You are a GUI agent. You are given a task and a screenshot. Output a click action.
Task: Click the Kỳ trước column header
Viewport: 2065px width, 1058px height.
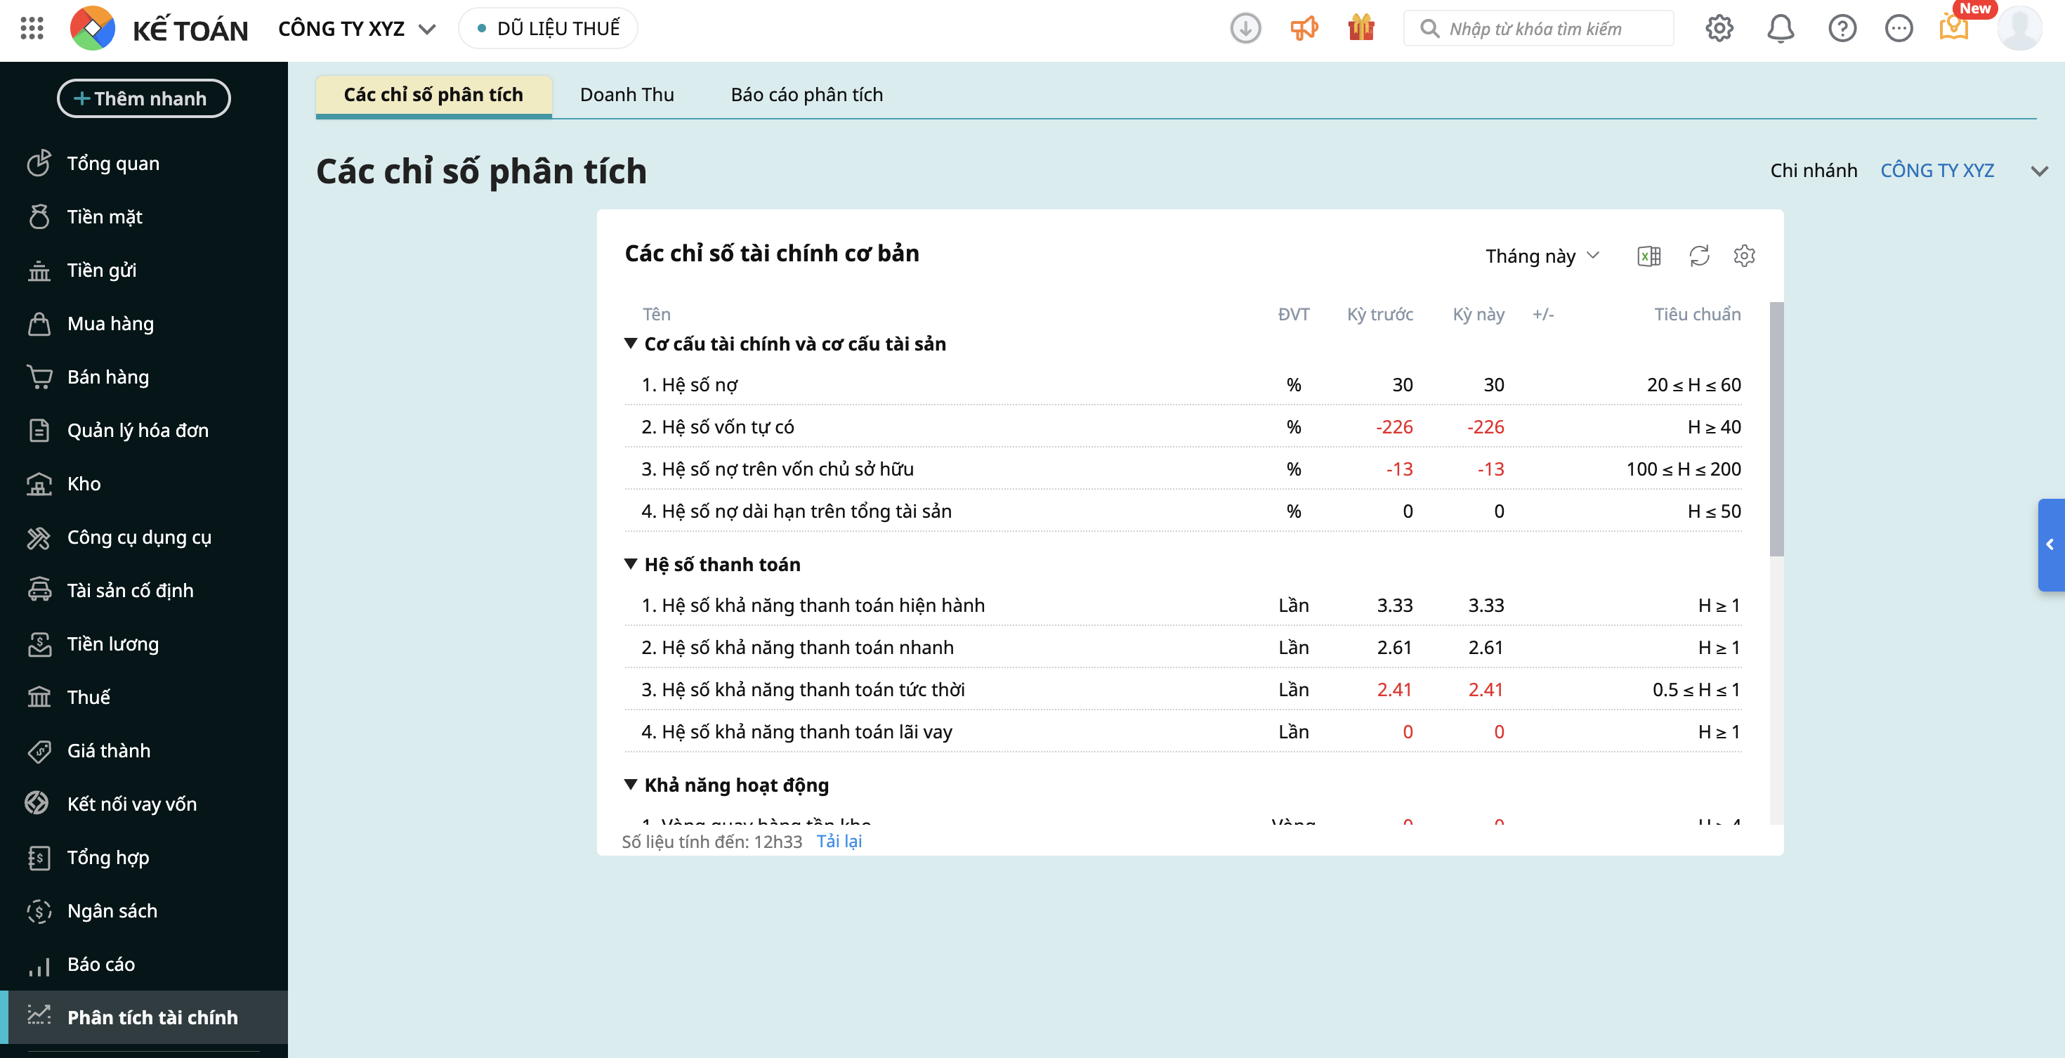(x=1379, y=314)
